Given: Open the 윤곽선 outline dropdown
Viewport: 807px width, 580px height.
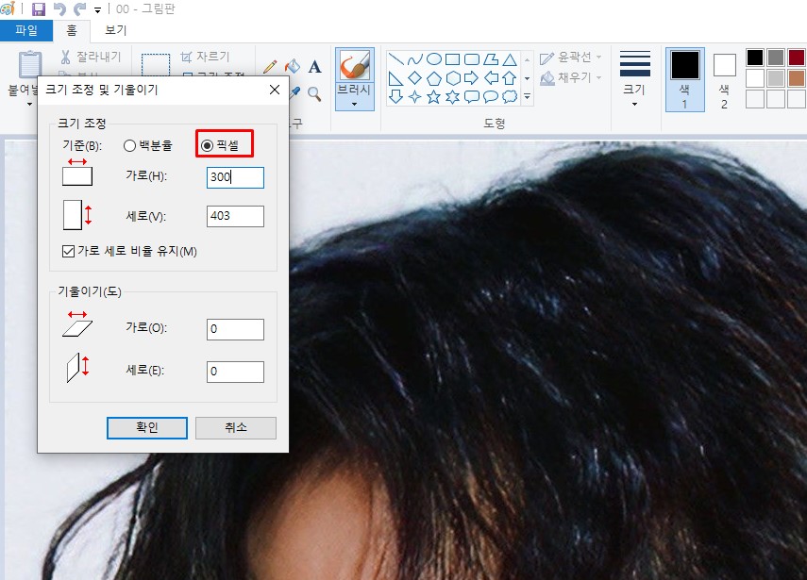Looking at the screenshot, I should [x=570, y=58].
